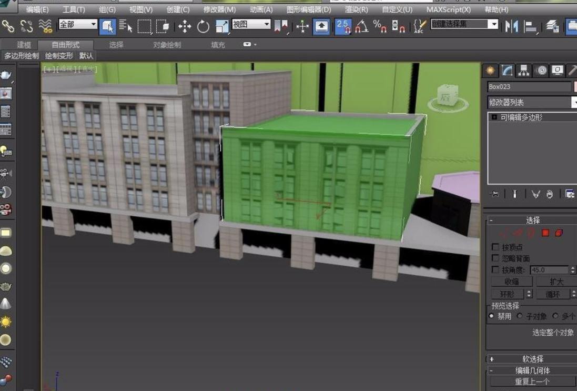Click the object color swatch beside Box023
Image resolution: width=577 pixels, height=391 pixels.
coord(575,87)
